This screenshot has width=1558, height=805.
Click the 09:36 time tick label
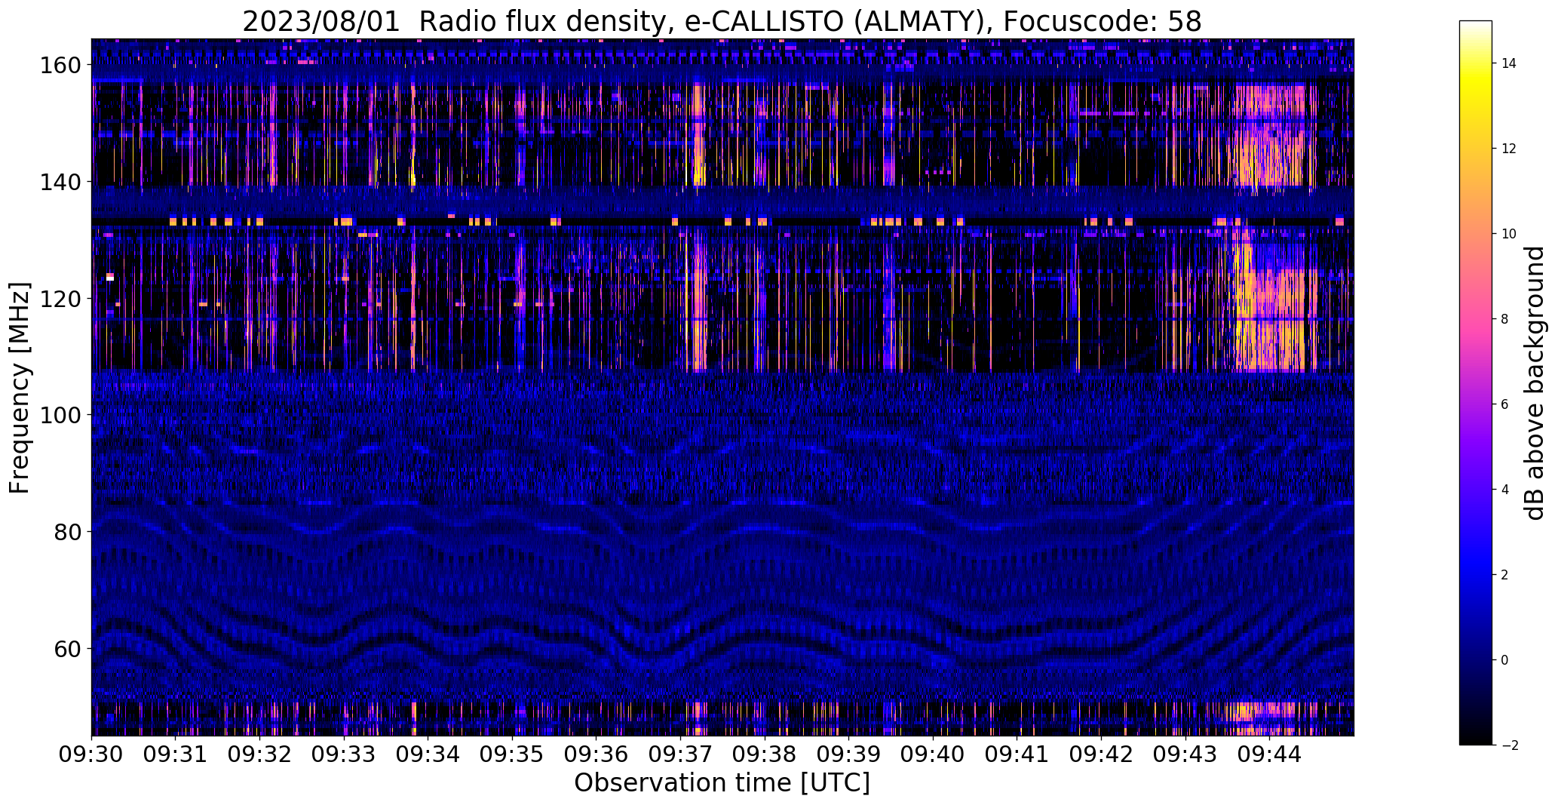[597, 753]
